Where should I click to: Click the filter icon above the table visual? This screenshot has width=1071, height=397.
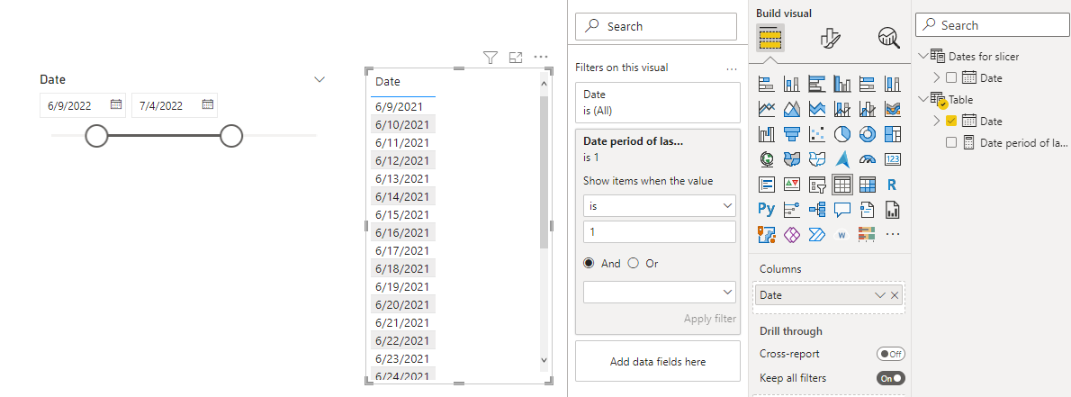tap(490, 59)
